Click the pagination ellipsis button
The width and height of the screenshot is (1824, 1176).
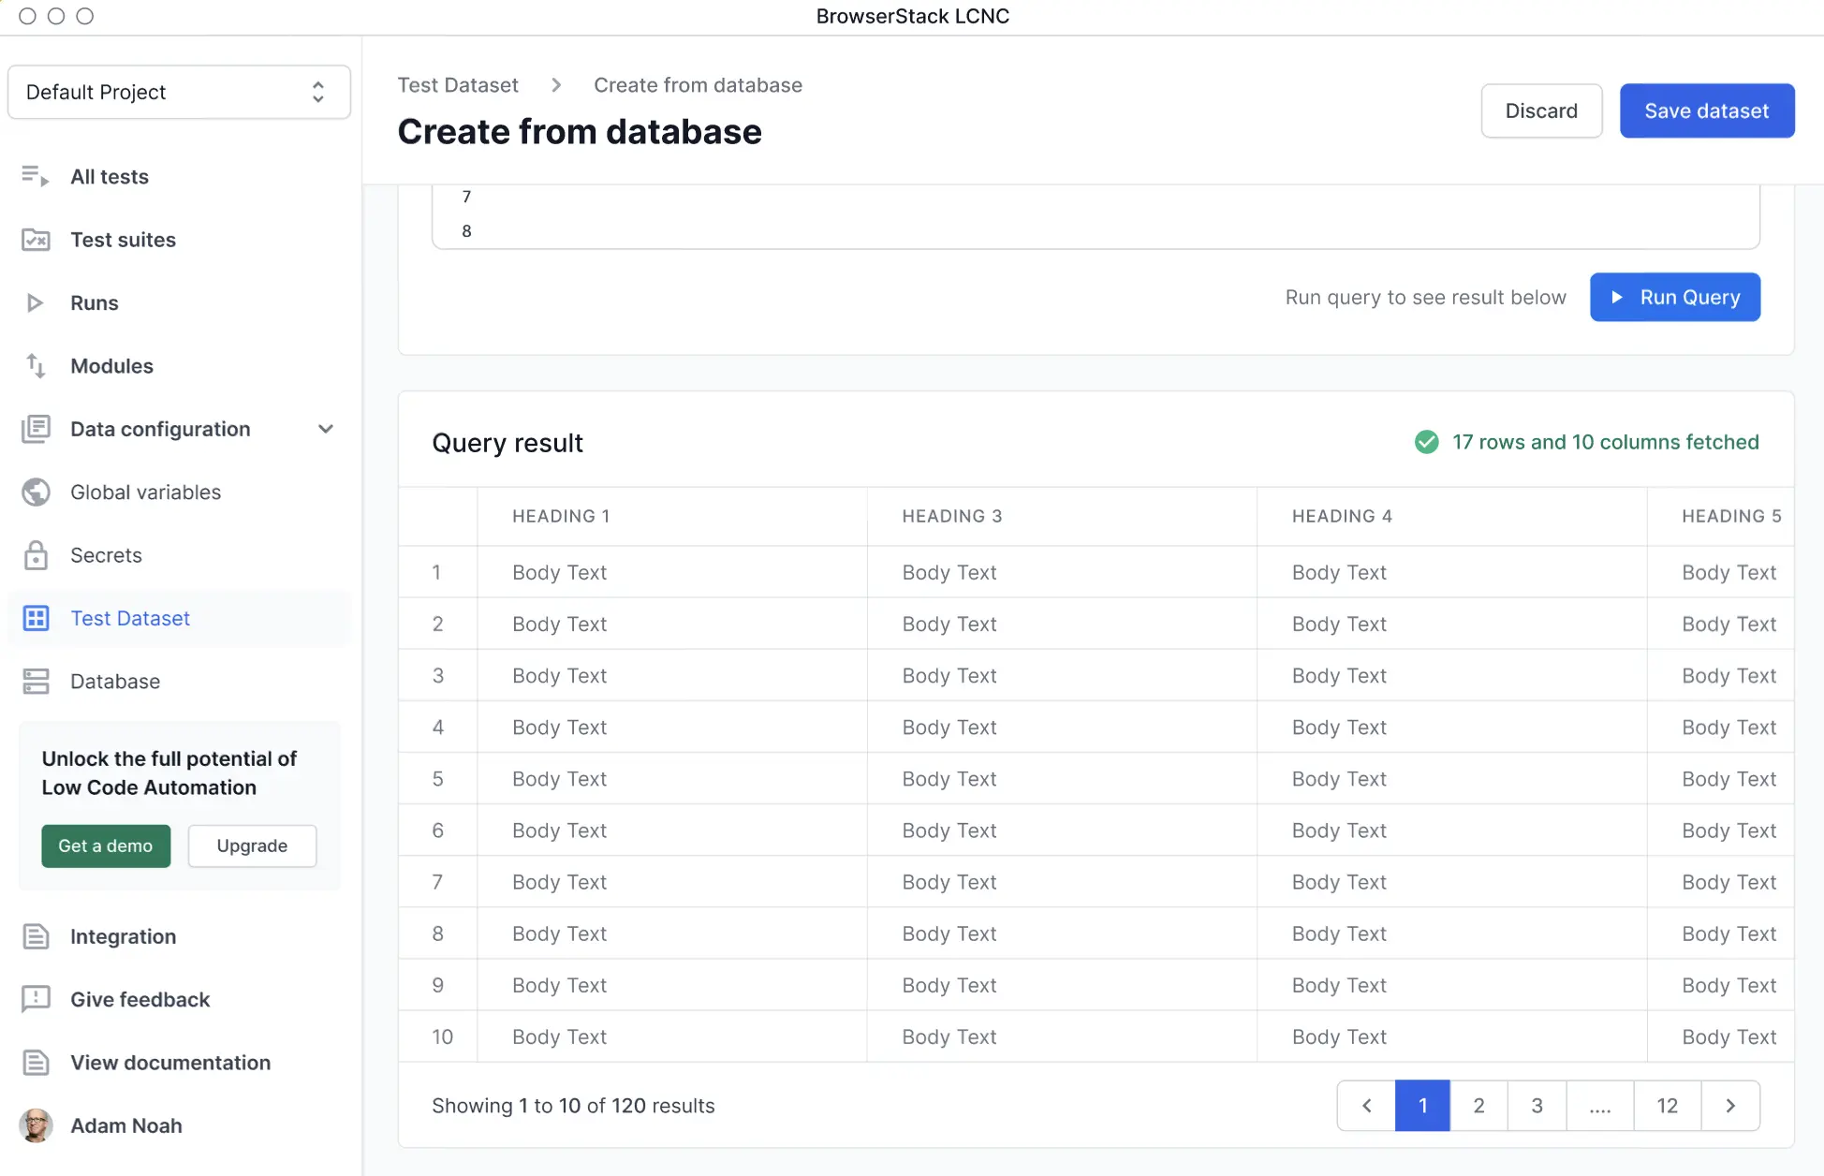pos(1600,1106)
